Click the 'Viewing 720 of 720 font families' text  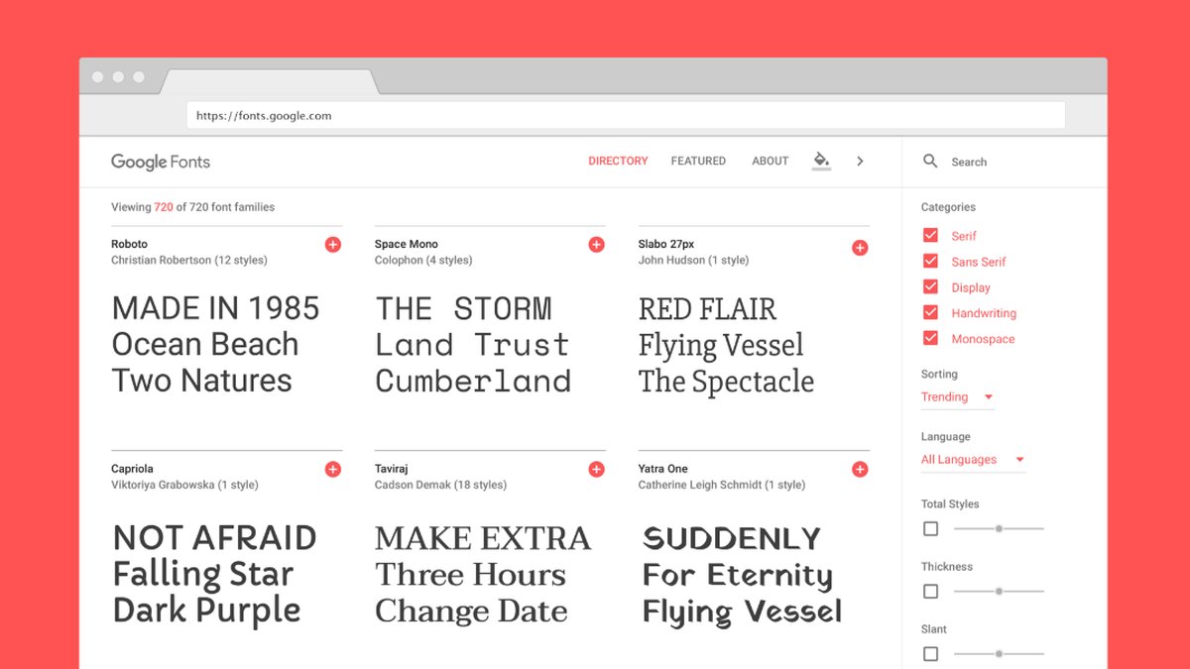tap(192, 207)
